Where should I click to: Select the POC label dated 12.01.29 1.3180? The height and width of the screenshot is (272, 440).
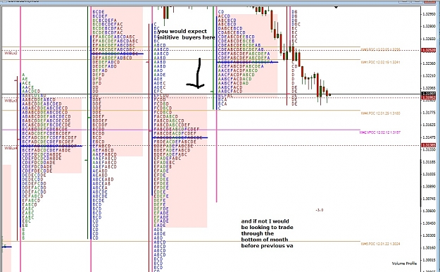380,113
